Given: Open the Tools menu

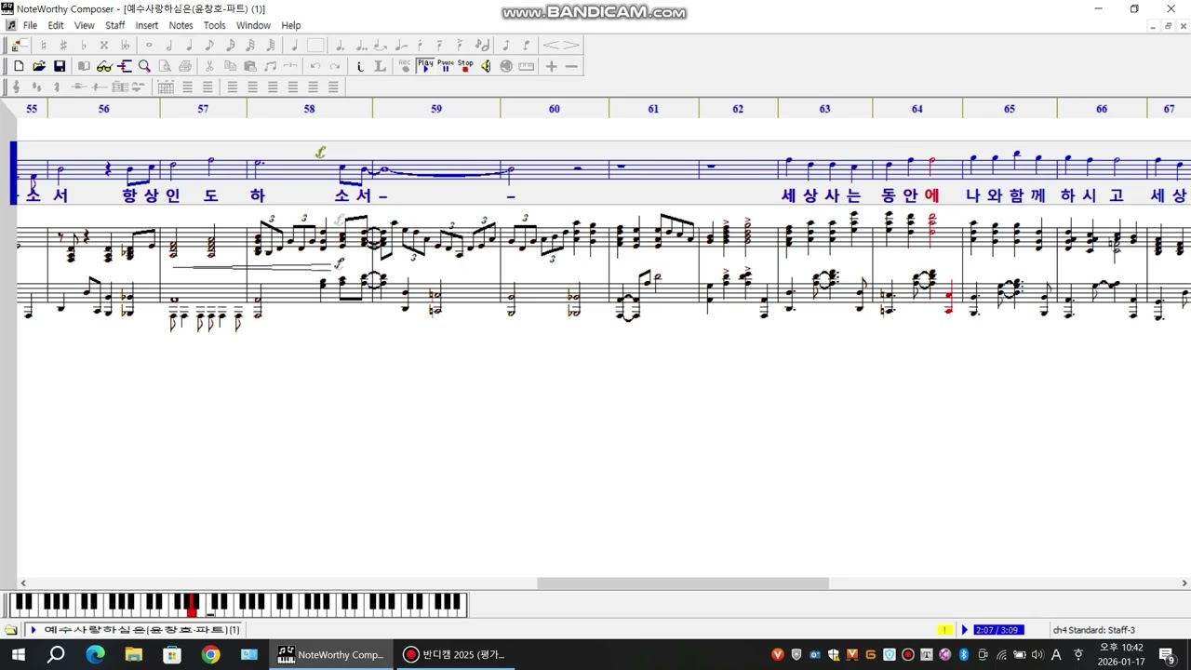Looking at the screenshot, I should [x=214, y=25].
